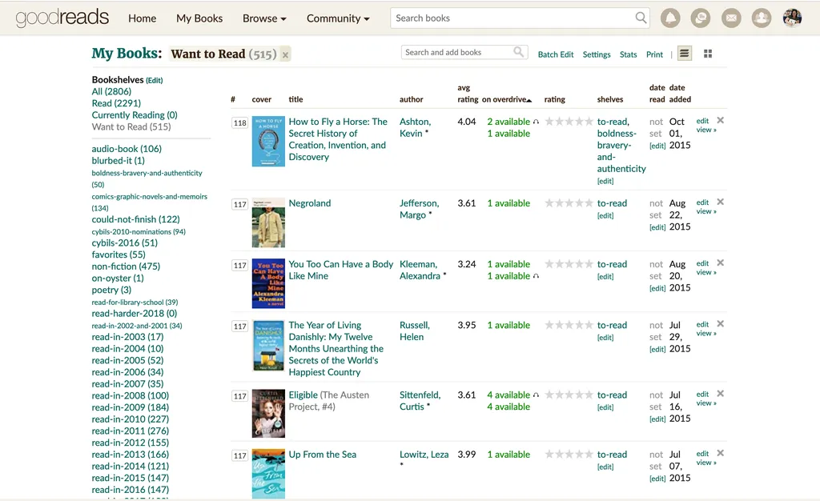Rate Eligible with the star widget
Image resolution: width=820 pixels, height=501 pixels.
click(569, 395)
